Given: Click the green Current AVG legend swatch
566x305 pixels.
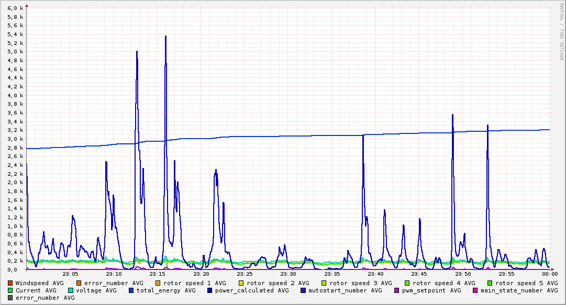Looking at the screenshot, I should pos(10,290).
